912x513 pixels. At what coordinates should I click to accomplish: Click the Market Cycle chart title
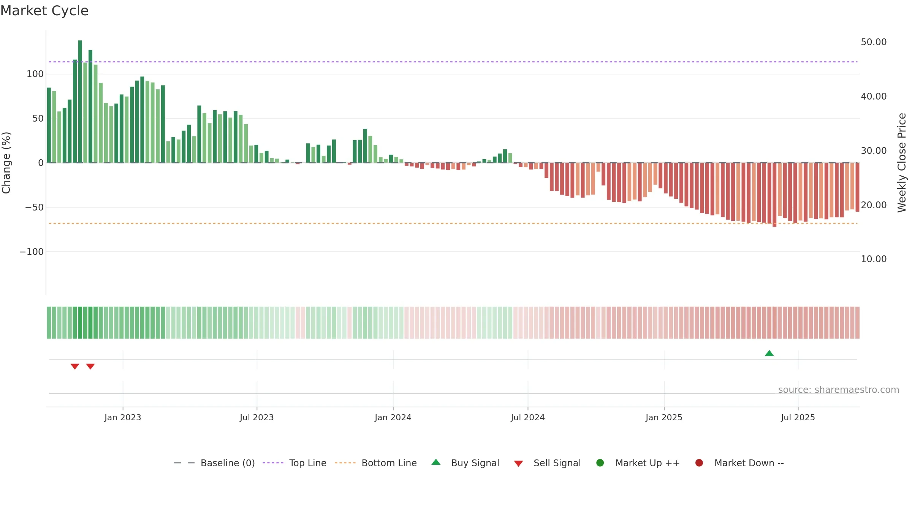[x=44, y=11]
